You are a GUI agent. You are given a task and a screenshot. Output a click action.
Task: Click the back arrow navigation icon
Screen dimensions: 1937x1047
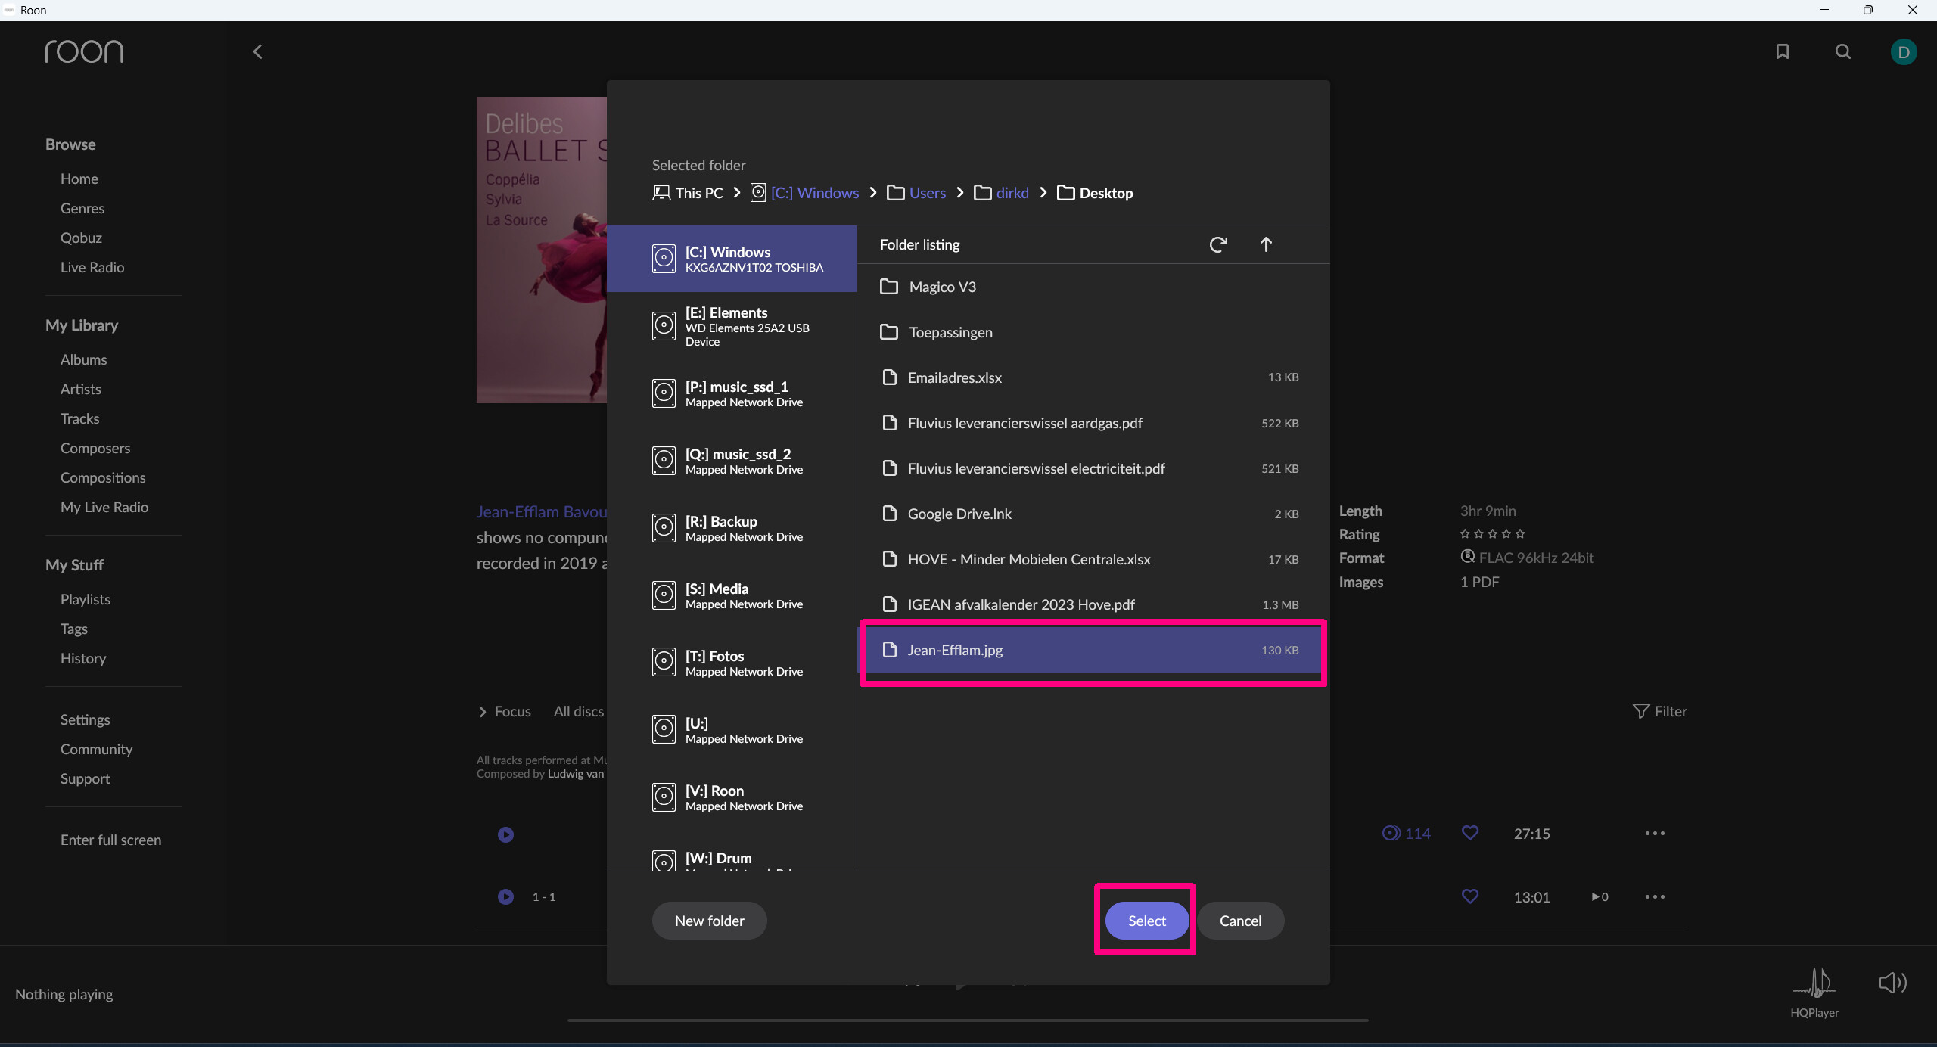point(257,51)
